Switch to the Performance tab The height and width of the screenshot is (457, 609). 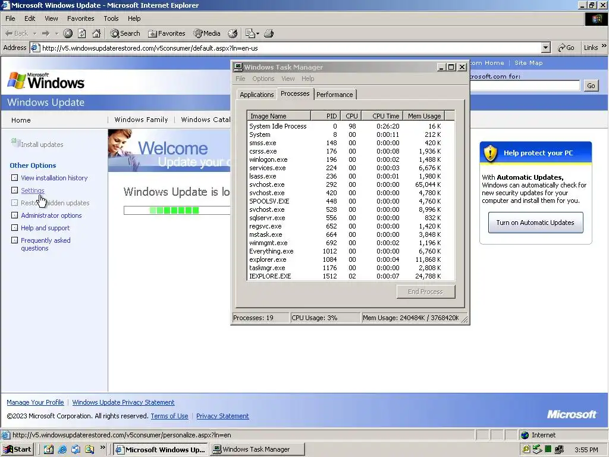click(x=334, y=95)
